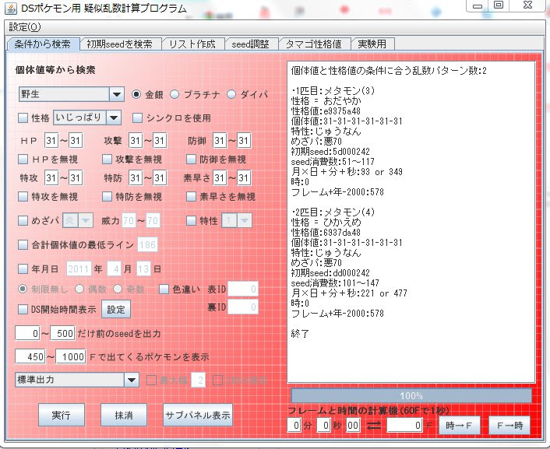Screen dimensions: 550x449
Task: Enable the 年月日 checkbox
Action: click(23, 268)
